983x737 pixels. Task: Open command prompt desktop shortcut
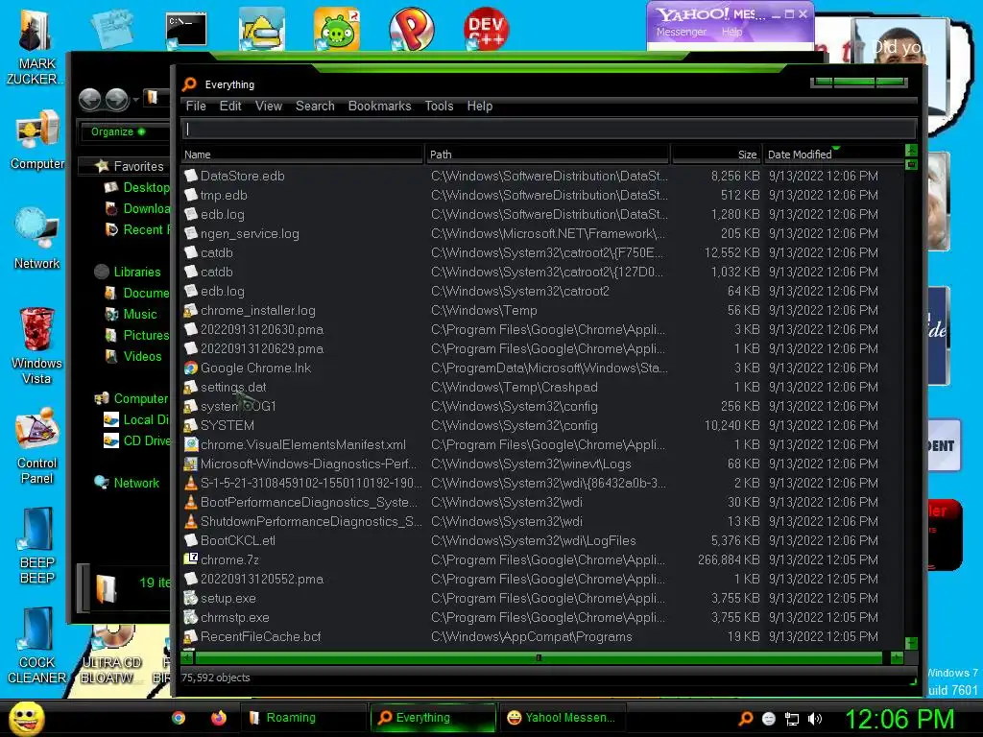(x=185, y=30)
